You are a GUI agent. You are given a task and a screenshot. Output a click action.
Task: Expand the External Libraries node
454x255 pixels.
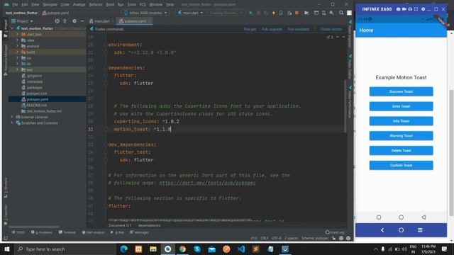pyautogui.click(x=12, y=117)
